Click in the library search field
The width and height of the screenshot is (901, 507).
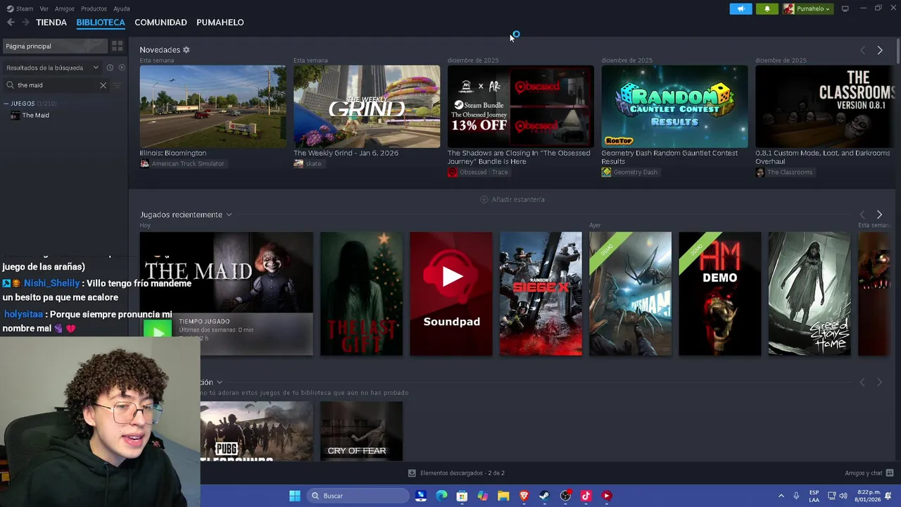pos(56,85)
